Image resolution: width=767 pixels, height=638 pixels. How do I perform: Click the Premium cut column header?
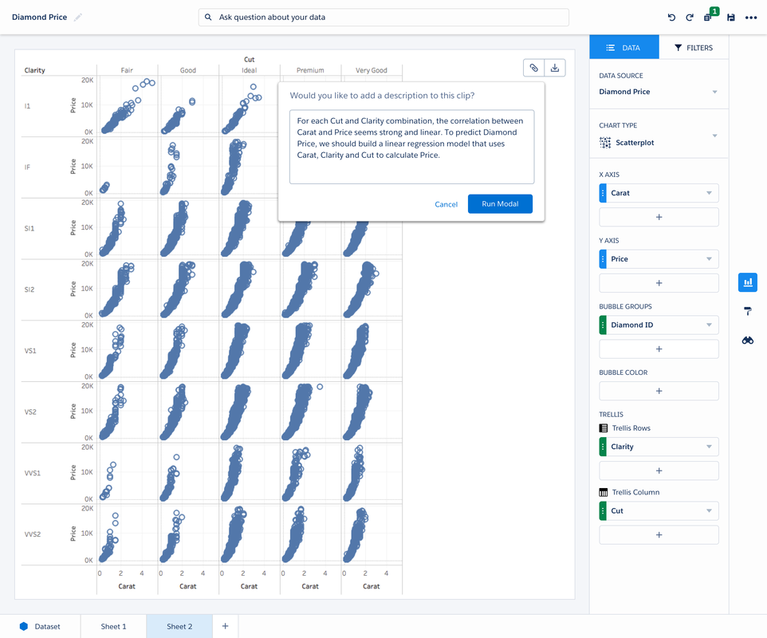click(310, 70)
